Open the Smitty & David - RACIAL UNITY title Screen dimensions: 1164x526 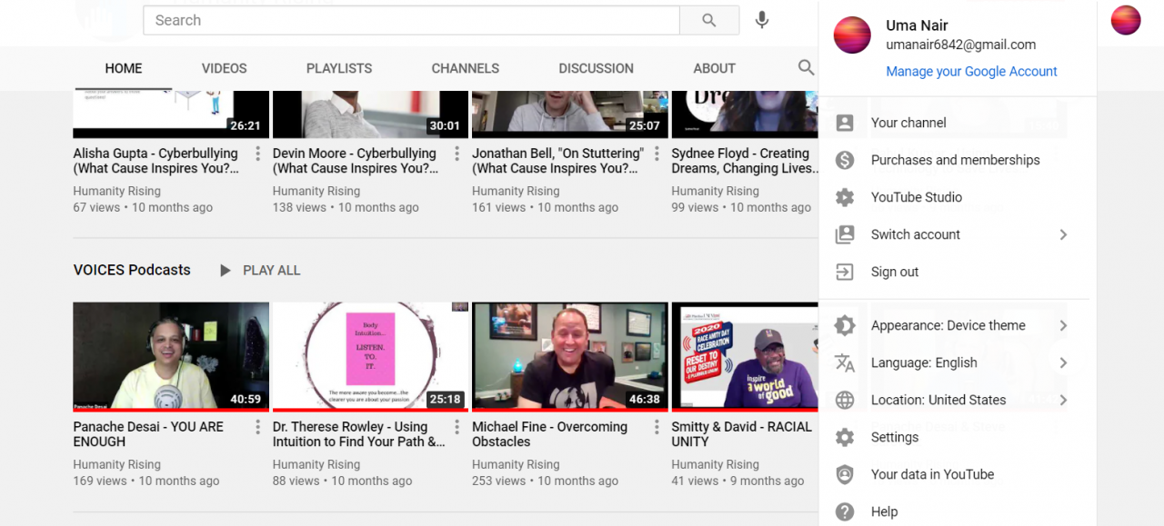[742, 434]
